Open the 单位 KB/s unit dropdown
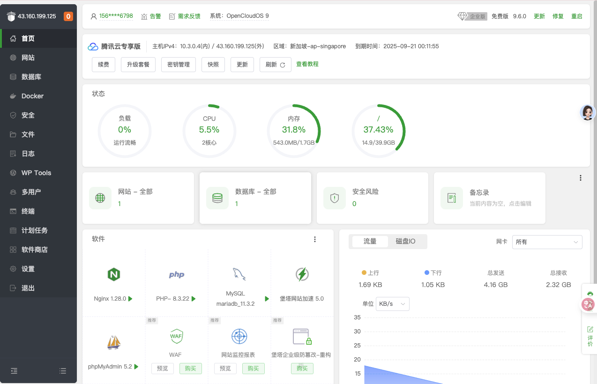 pyautogui.click(x=392, y=303)
